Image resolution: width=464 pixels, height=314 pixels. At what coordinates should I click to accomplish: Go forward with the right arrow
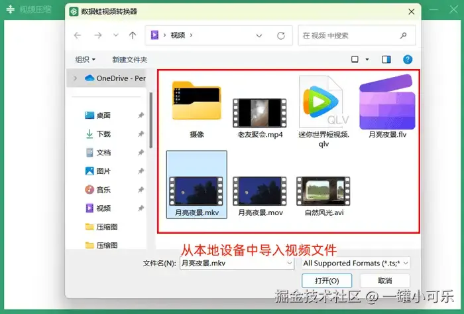click(98, 36)
